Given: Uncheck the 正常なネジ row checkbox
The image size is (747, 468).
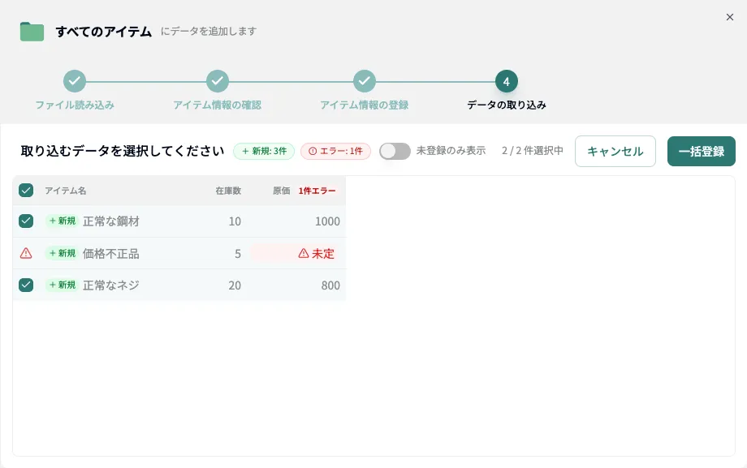Looking at the screenshot, I should (x=26, y=285).
